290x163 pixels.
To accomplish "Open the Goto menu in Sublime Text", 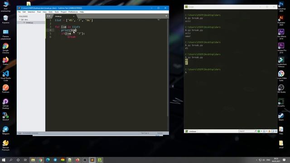I will click(x=50, y=12).
